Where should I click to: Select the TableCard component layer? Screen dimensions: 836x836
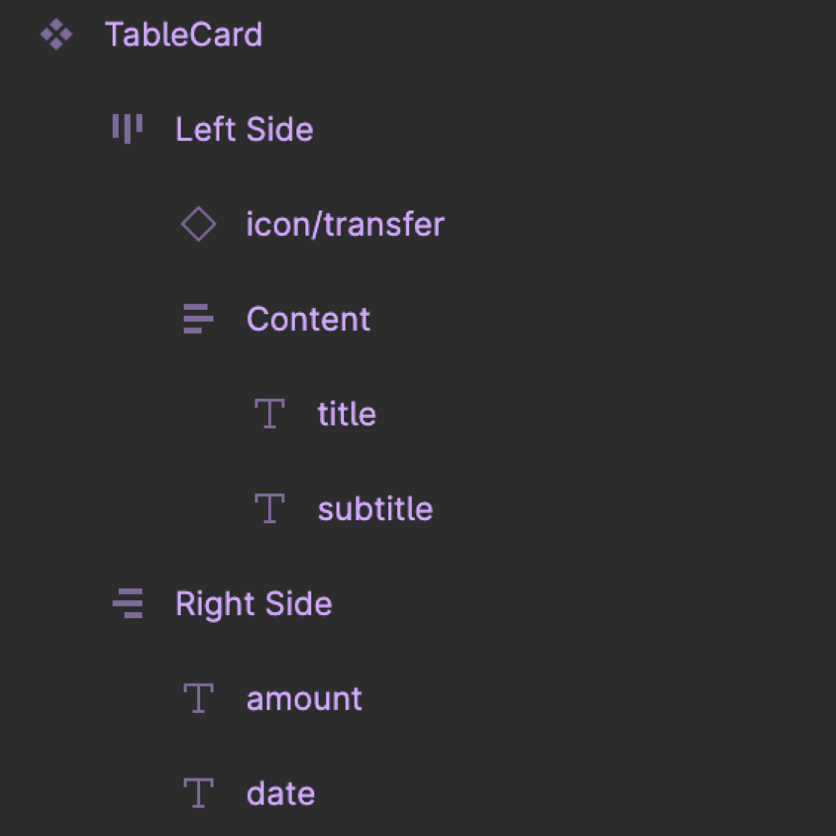click(184, 33)
